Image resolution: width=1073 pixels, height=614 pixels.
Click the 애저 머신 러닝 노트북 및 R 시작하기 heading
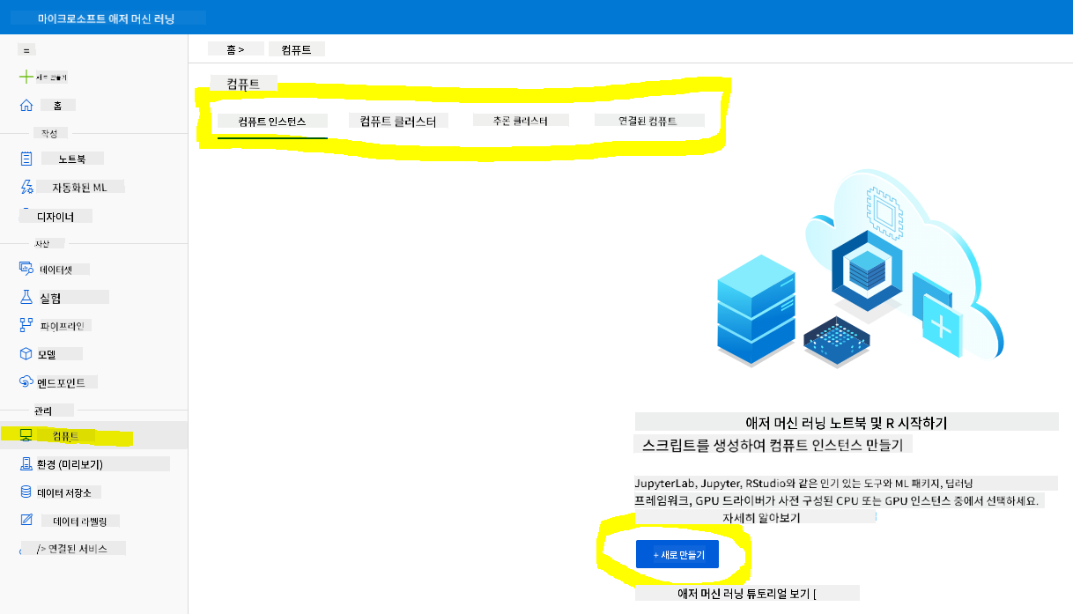coord(846,422)
